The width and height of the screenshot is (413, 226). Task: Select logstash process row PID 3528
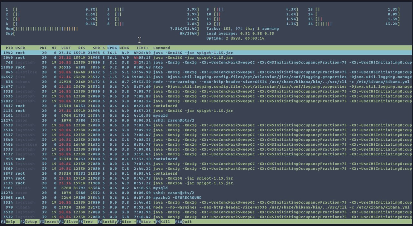[x=206, y=91]
